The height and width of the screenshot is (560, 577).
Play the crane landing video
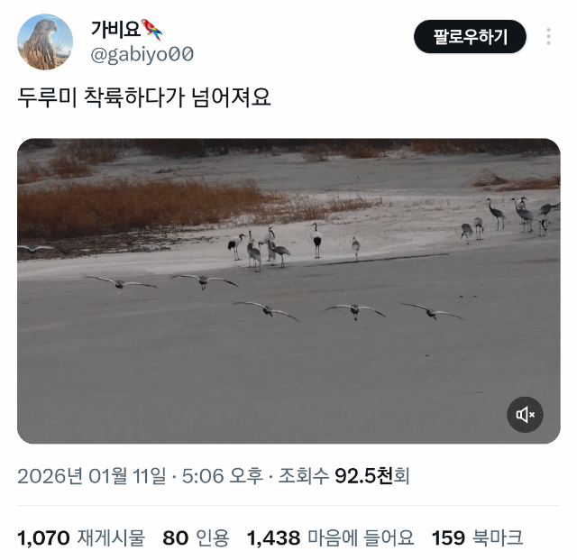tap(288, 291)
